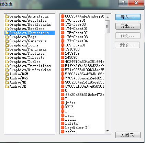Click the orange dot beside leon
This screenshot has width=145, height=143.
63,115
